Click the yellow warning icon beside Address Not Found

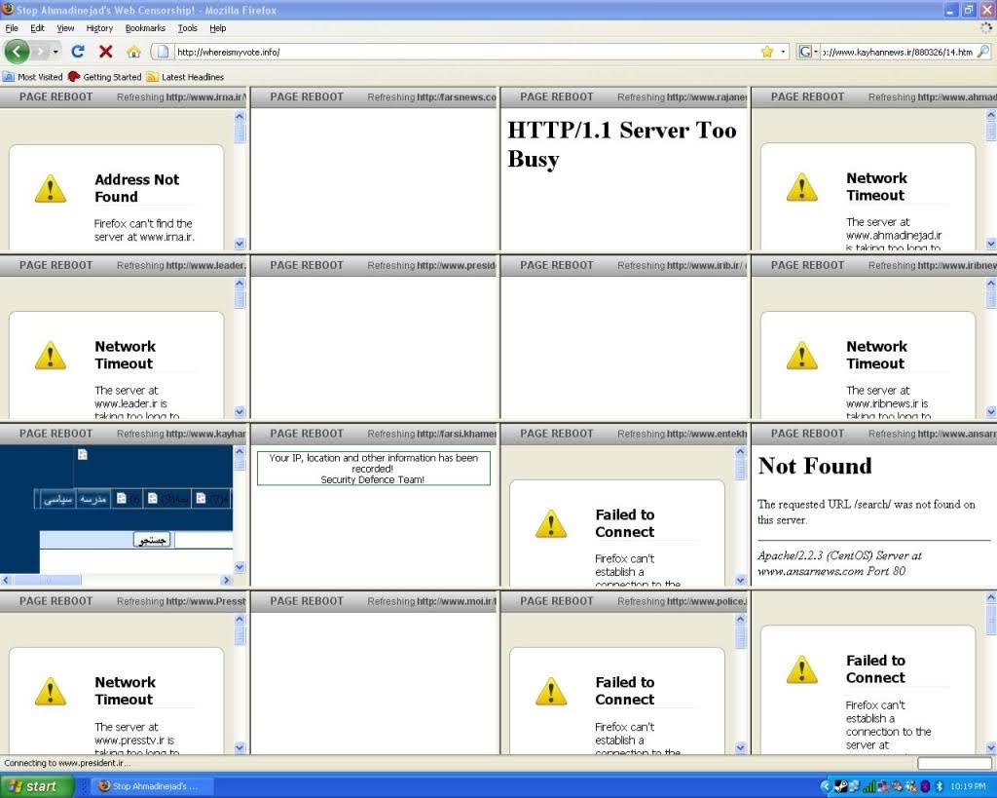click(51, 188)
